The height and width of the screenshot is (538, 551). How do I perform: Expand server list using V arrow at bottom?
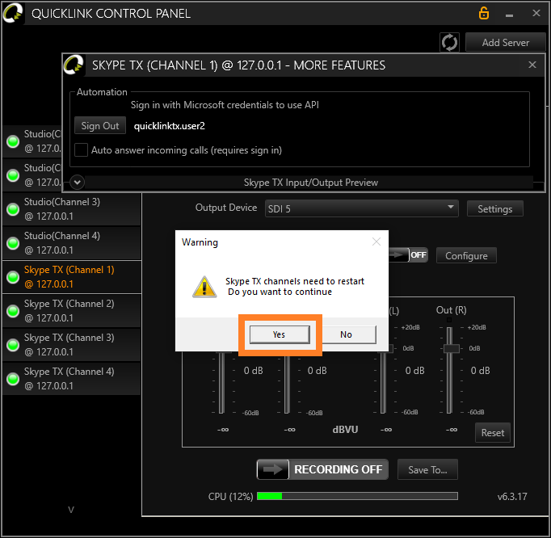click(x=71, y=510)
